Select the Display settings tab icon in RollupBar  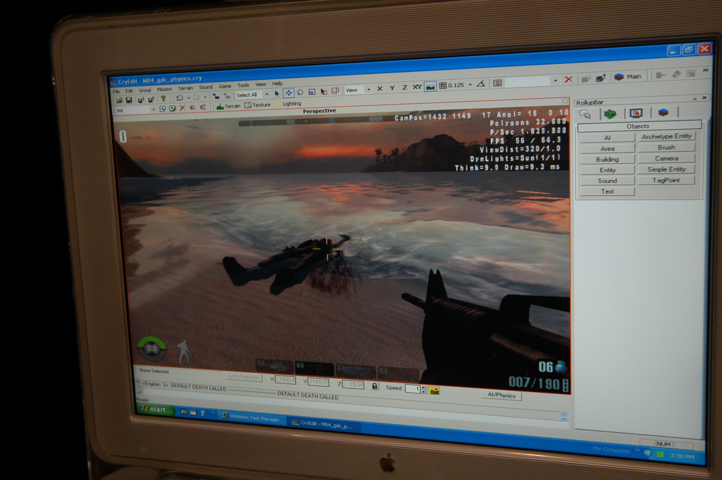(637, 113)
